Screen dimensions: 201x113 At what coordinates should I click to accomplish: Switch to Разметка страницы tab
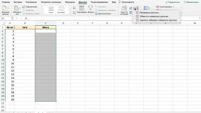[51, 2]
